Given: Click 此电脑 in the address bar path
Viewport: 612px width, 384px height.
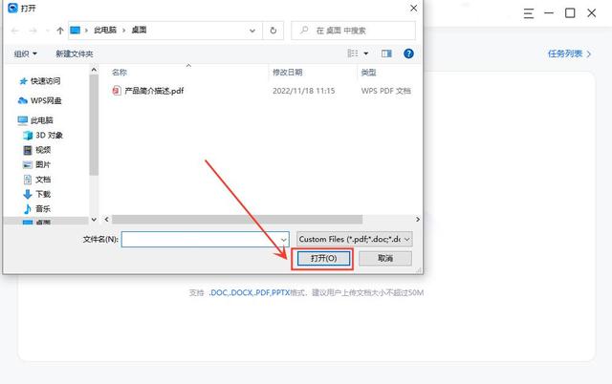Looking at the screenshot, I should pos(105,30).
